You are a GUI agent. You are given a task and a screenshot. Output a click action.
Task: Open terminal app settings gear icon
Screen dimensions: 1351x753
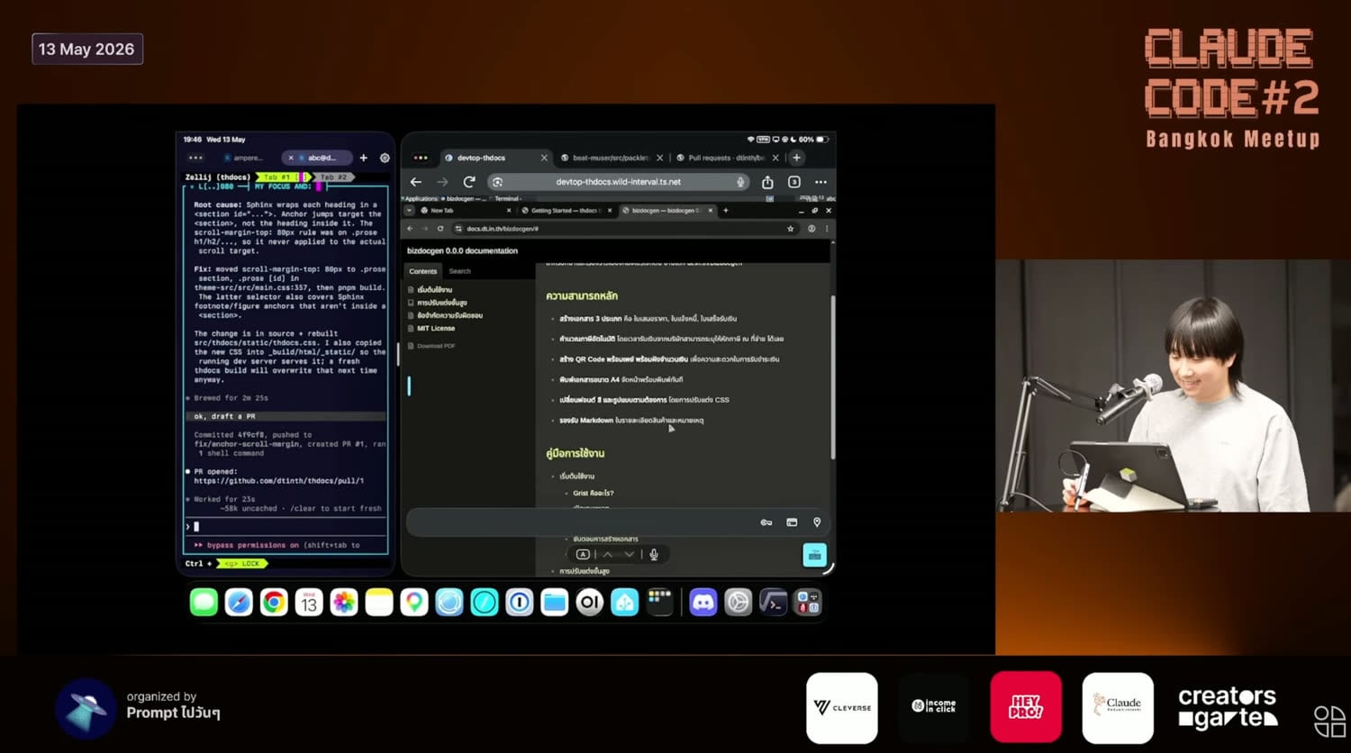385,158
